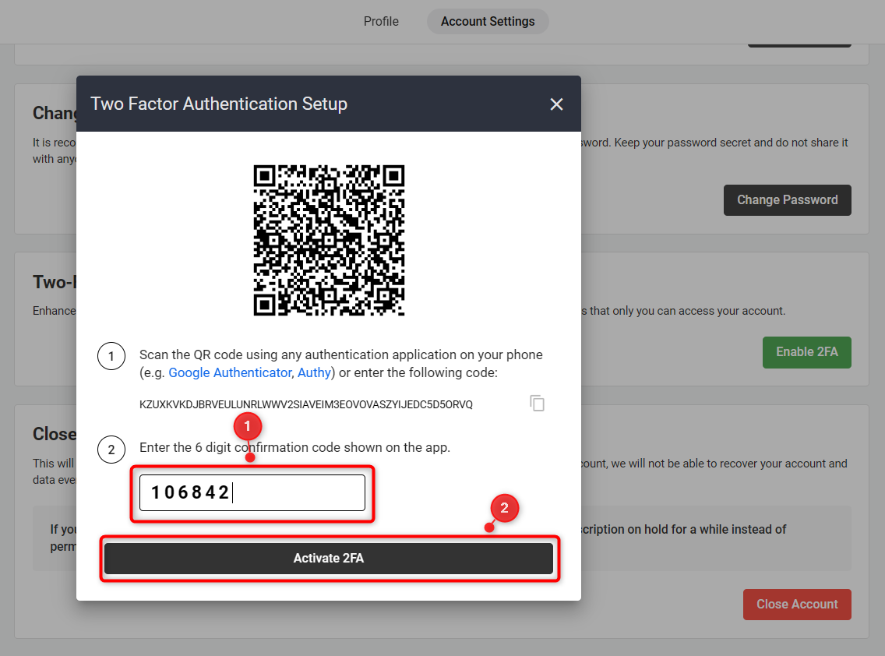Close the Two Factor Authentication Setup dialog
This screenshot has height=656, width=885.
click(x=556, y=104)
